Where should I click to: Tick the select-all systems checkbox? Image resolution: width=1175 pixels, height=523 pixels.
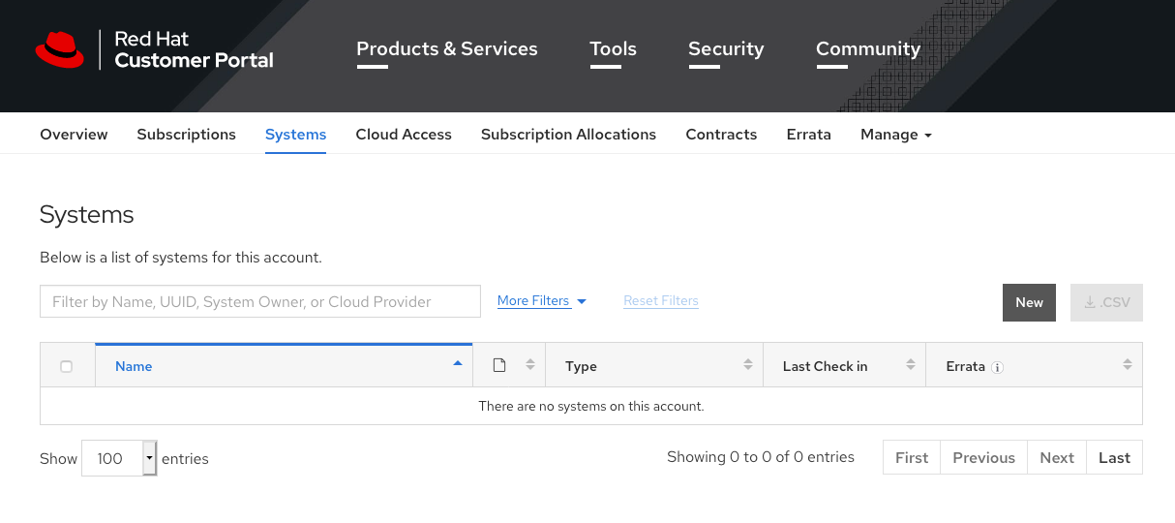(66, 366)
